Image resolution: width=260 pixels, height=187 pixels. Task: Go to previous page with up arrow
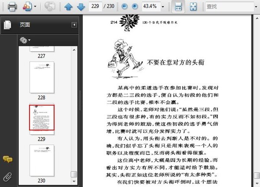point(68,7)
